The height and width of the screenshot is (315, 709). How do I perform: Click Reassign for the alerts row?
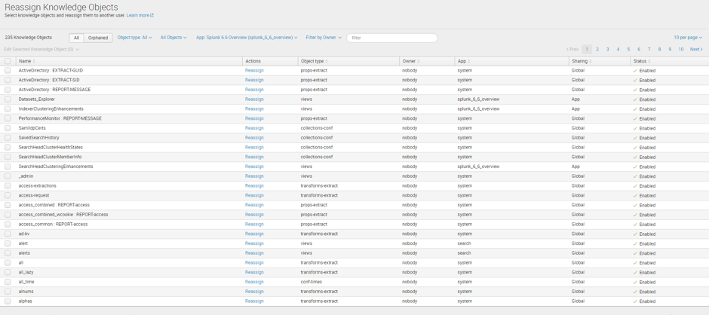coord(254,253)
